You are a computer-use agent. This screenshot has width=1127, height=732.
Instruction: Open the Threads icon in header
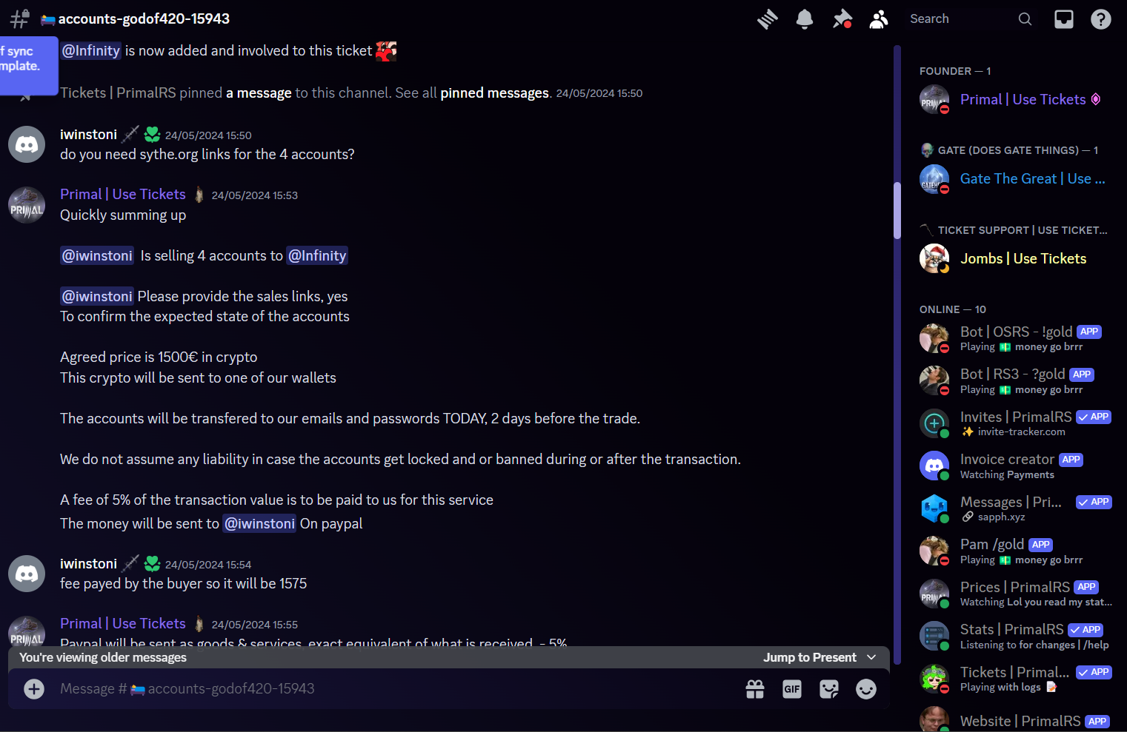click(768, 19)
